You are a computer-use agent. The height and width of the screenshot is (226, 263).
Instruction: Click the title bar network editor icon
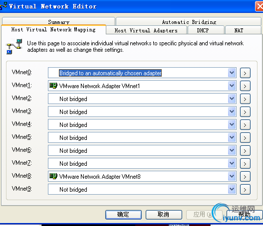pos(3,6)
